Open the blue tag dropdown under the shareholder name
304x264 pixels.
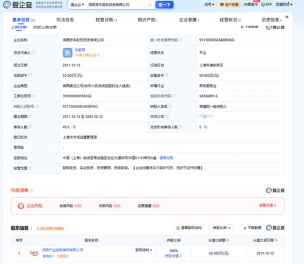click(x=48, y=256)
